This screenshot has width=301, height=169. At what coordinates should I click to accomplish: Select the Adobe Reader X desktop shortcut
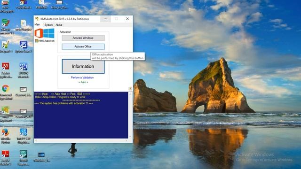point(6,158)
